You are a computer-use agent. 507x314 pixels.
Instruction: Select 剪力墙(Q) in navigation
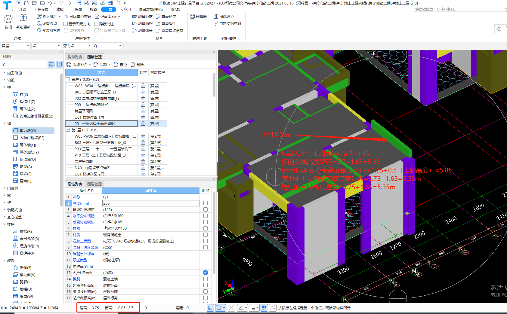click(33, 130)
